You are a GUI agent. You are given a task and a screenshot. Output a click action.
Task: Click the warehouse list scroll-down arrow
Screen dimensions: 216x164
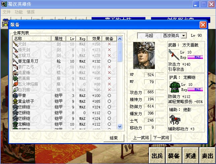pyautogui.click(x=120, y=126)
